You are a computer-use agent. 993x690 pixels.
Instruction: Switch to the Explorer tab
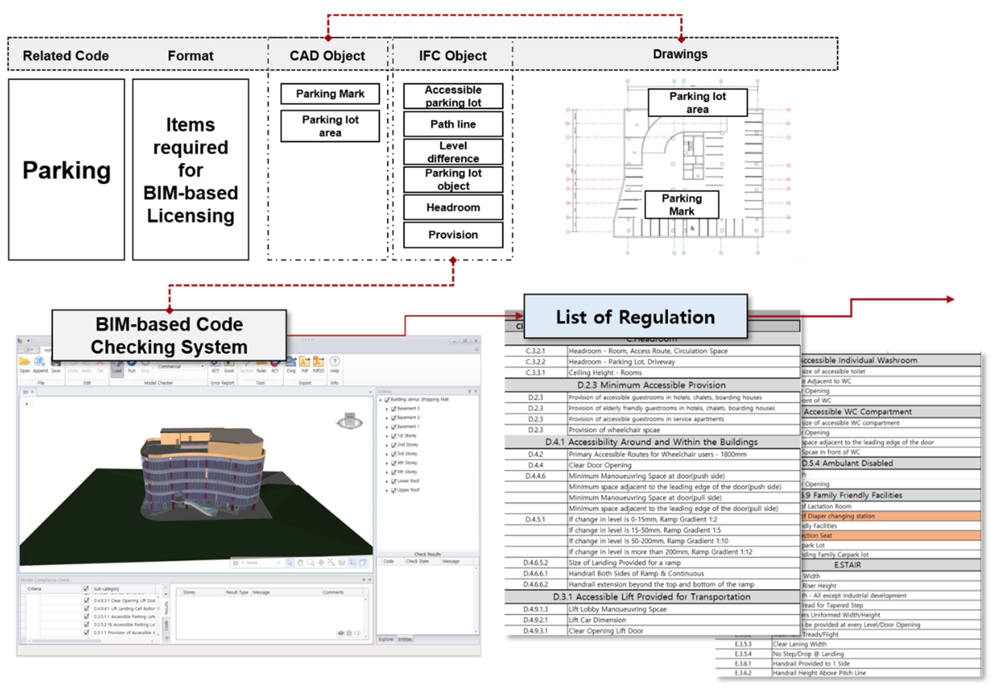click(386, 639)
